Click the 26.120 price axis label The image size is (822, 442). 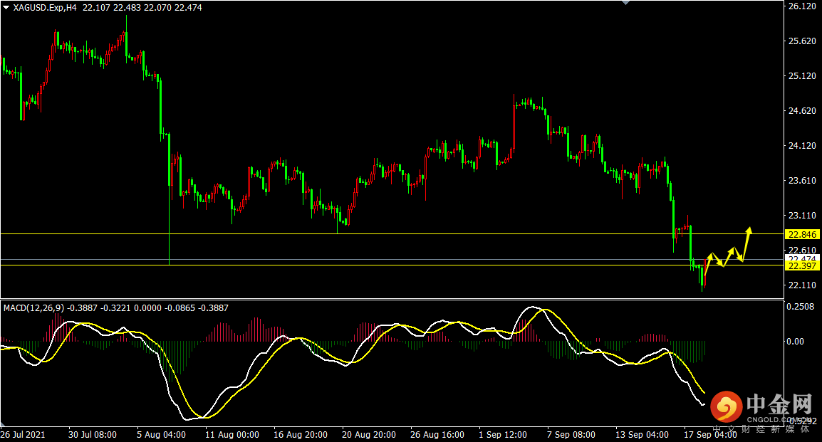[801, 6]
